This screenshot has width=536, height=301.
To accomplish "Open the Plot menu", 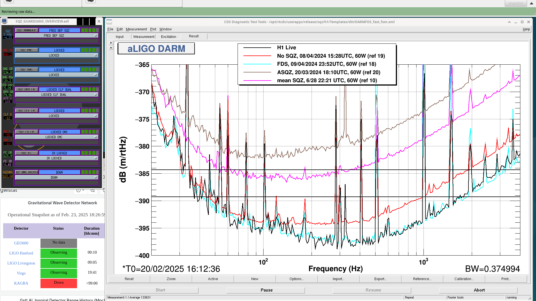I will click(153, 29).
